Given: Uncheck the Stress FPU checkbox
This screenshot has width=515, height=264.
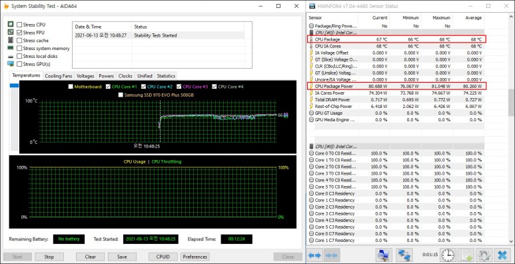Looking at the screenshot, I should (19, 33).
